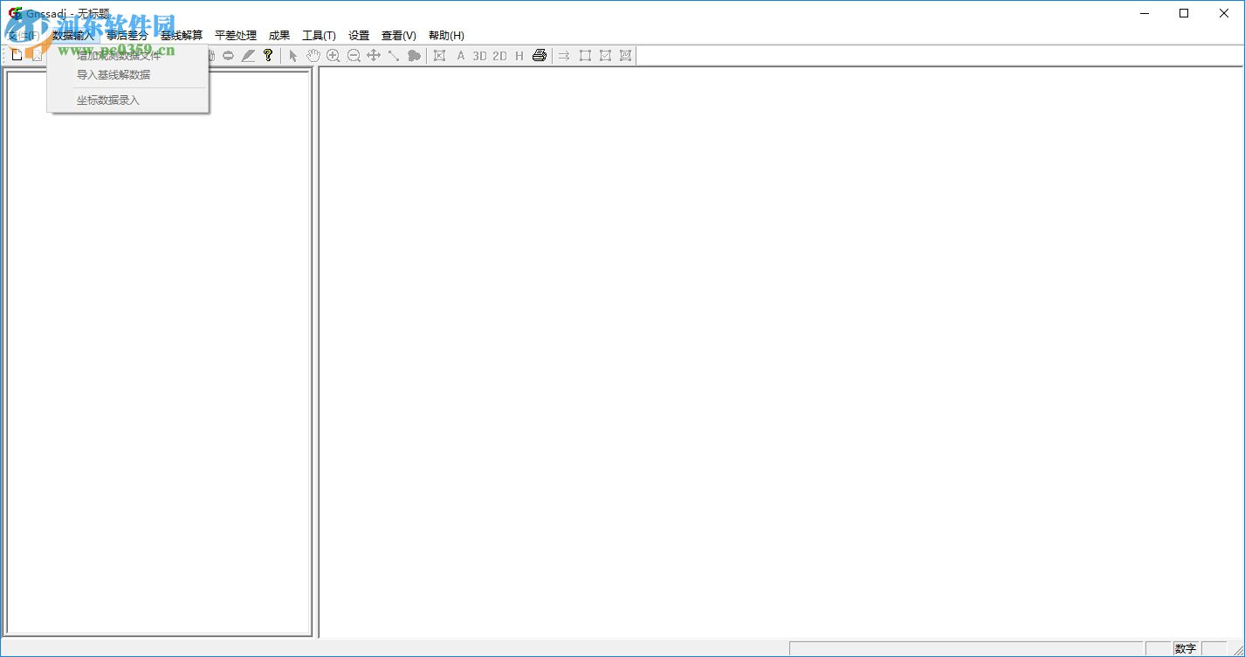Select the arrow pointer tool
The height and width of the screenshot is (657, 1245).
tap(293, 56)
